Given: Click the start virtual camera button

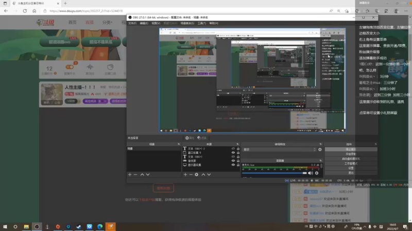Looking at the screenshot, I should click(351, 159).
